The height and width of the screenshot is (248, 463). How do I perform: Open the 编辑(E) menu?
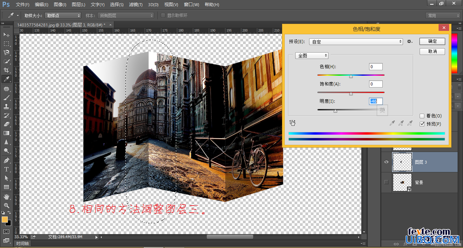[41, 5]
